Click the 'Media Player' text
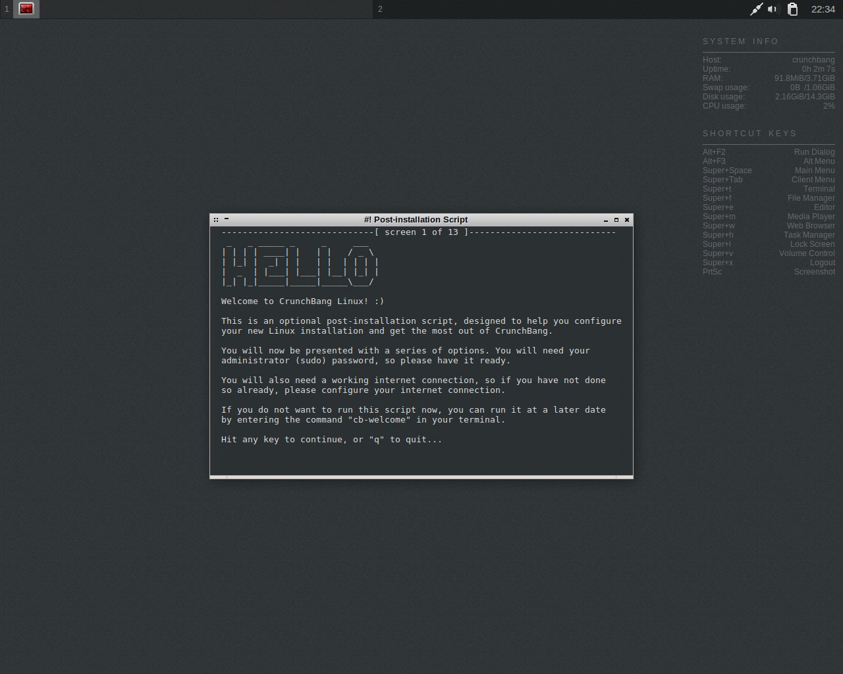Viewport: 843px width, 674px height. (811, 217)
